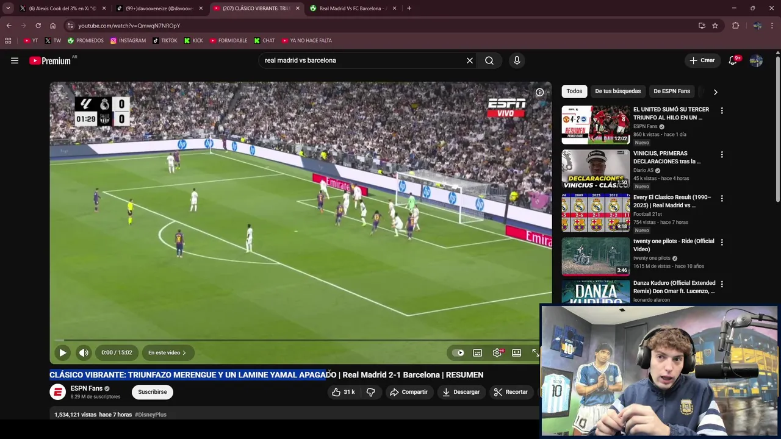
Task: Open the tab search dropdown
Action: click(x=8, y=9)
